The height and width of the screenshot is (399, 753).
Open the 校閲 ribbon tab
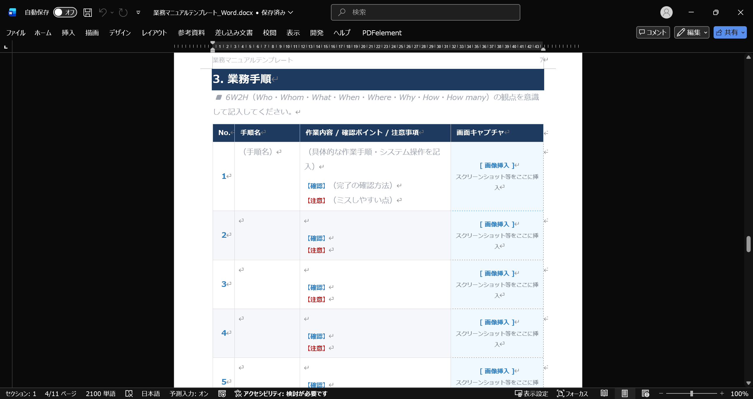269,33
